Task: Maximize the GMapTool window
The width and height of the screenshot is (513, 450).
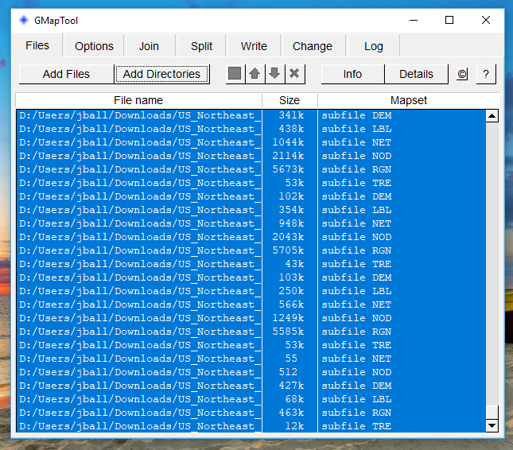Action: point(449,21)
